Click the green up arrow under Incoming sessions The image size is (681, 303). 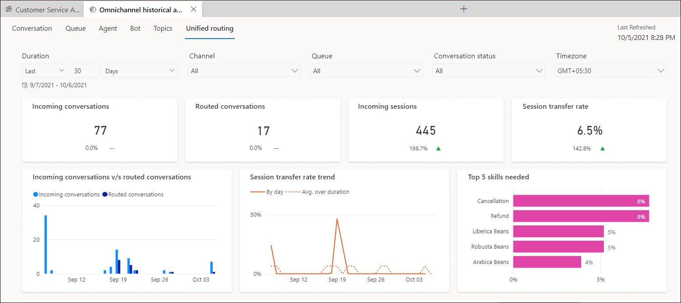coord(438,149)
